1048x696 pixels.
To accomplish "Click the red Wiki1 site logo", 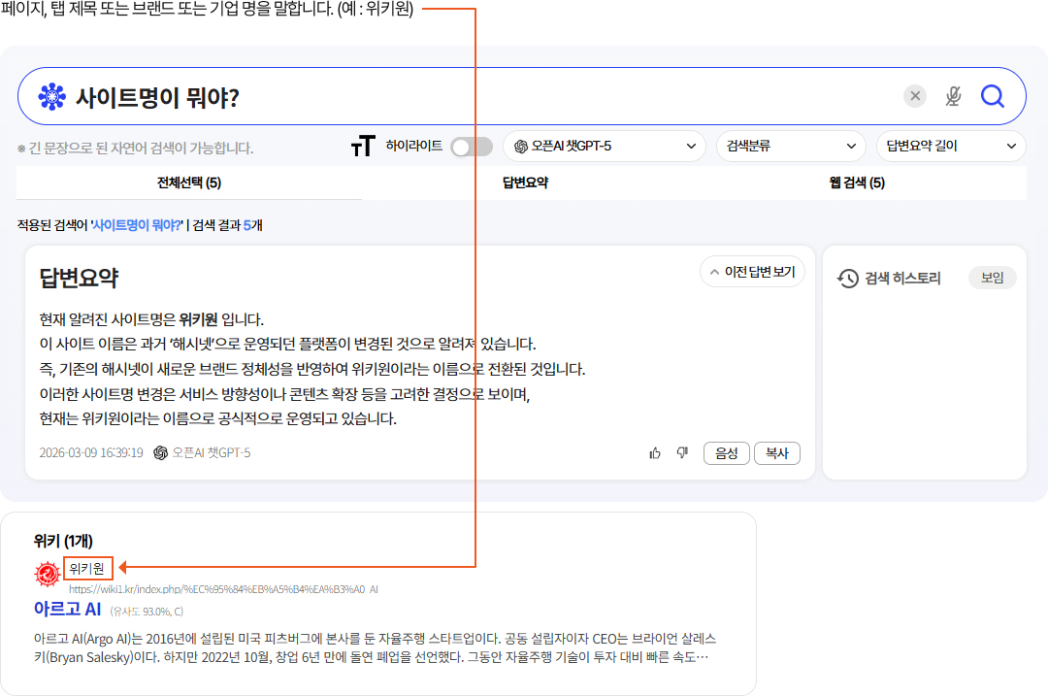I will (x=48, y=575).
